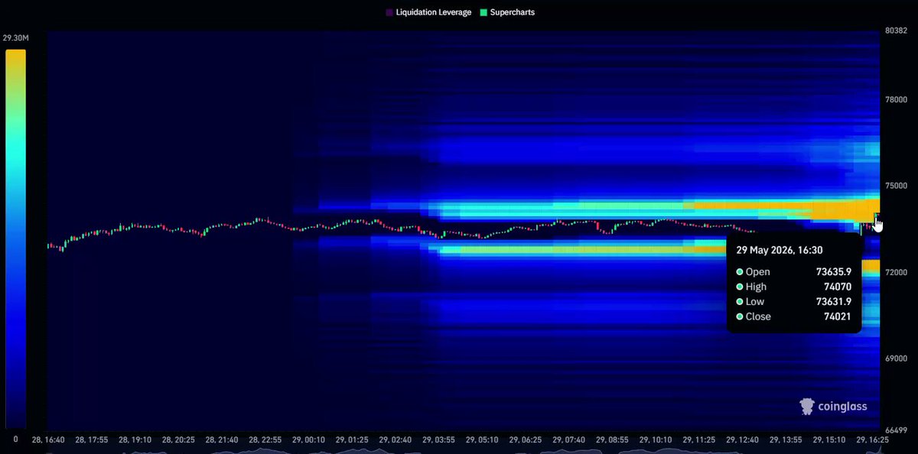Click the 69000 price axis label
This screenshot has width=918, height=454.
[x=895, y=358]
